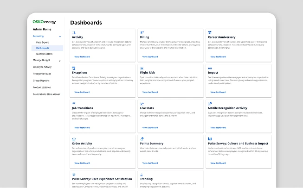
Task: View dashboard link for Pulse Survey Culture
Action: (218, 163)
